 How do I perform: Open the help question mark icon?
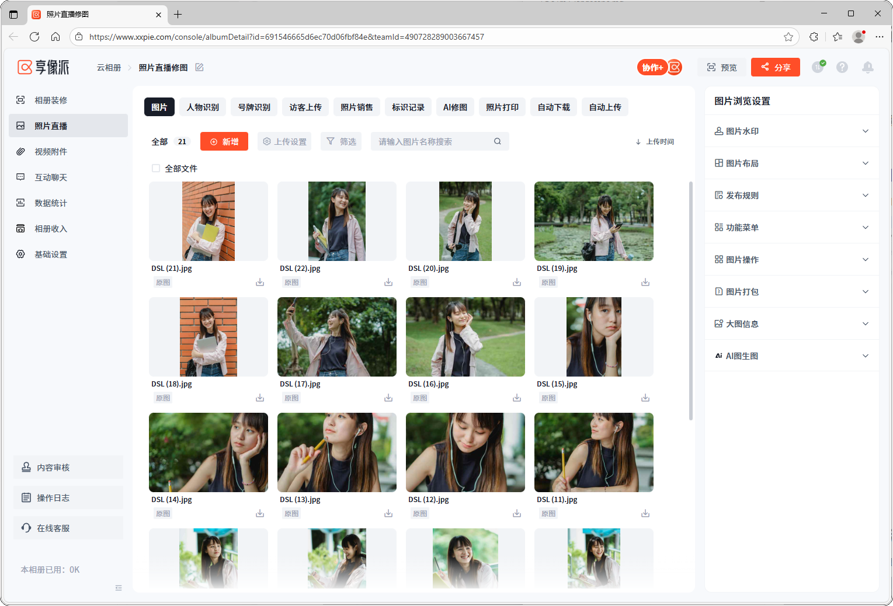(842, 68)
